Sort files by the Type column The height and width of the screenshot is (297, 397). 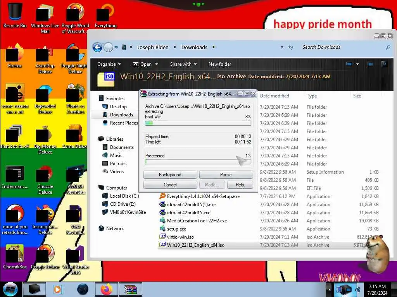pyautogui.click(x=312, y=96)
